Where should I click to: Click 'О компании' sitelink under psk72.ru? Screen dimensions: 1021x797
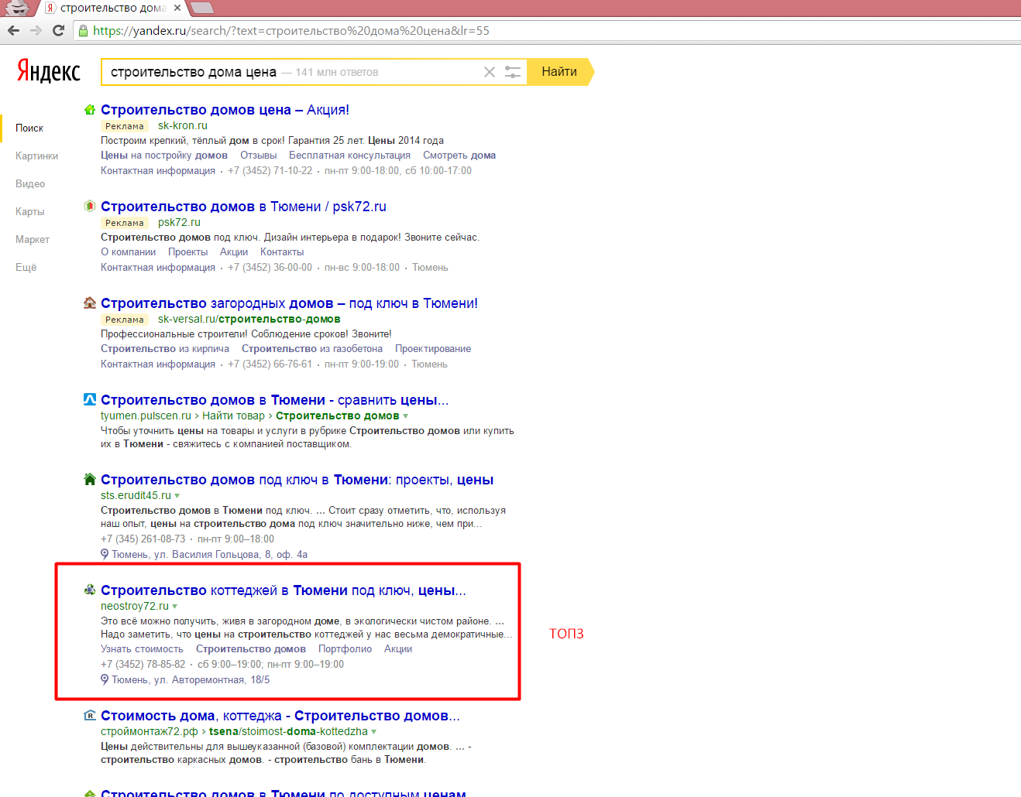128,252
